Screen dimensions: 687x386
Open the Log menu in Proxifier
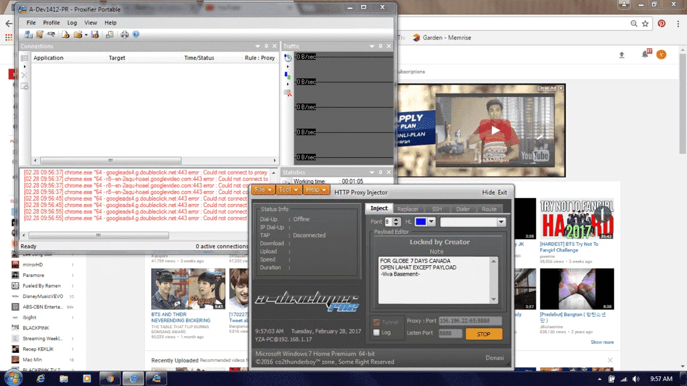72,23
